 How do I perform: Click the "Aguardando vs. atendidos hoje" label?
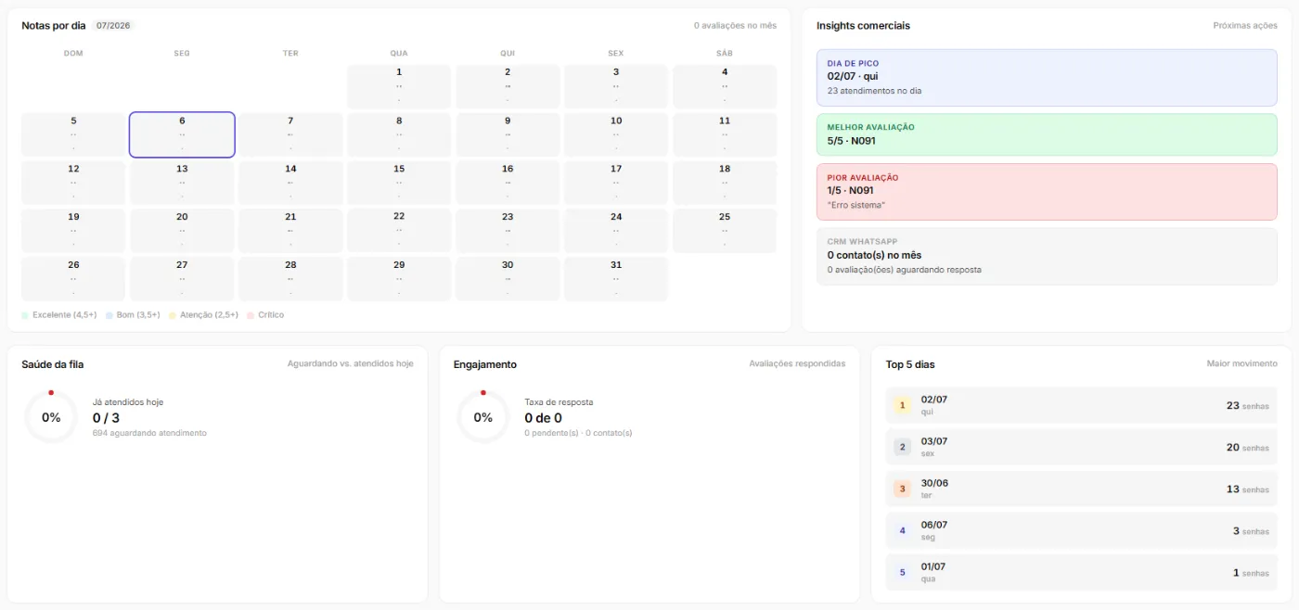click(x=351, y=364)
